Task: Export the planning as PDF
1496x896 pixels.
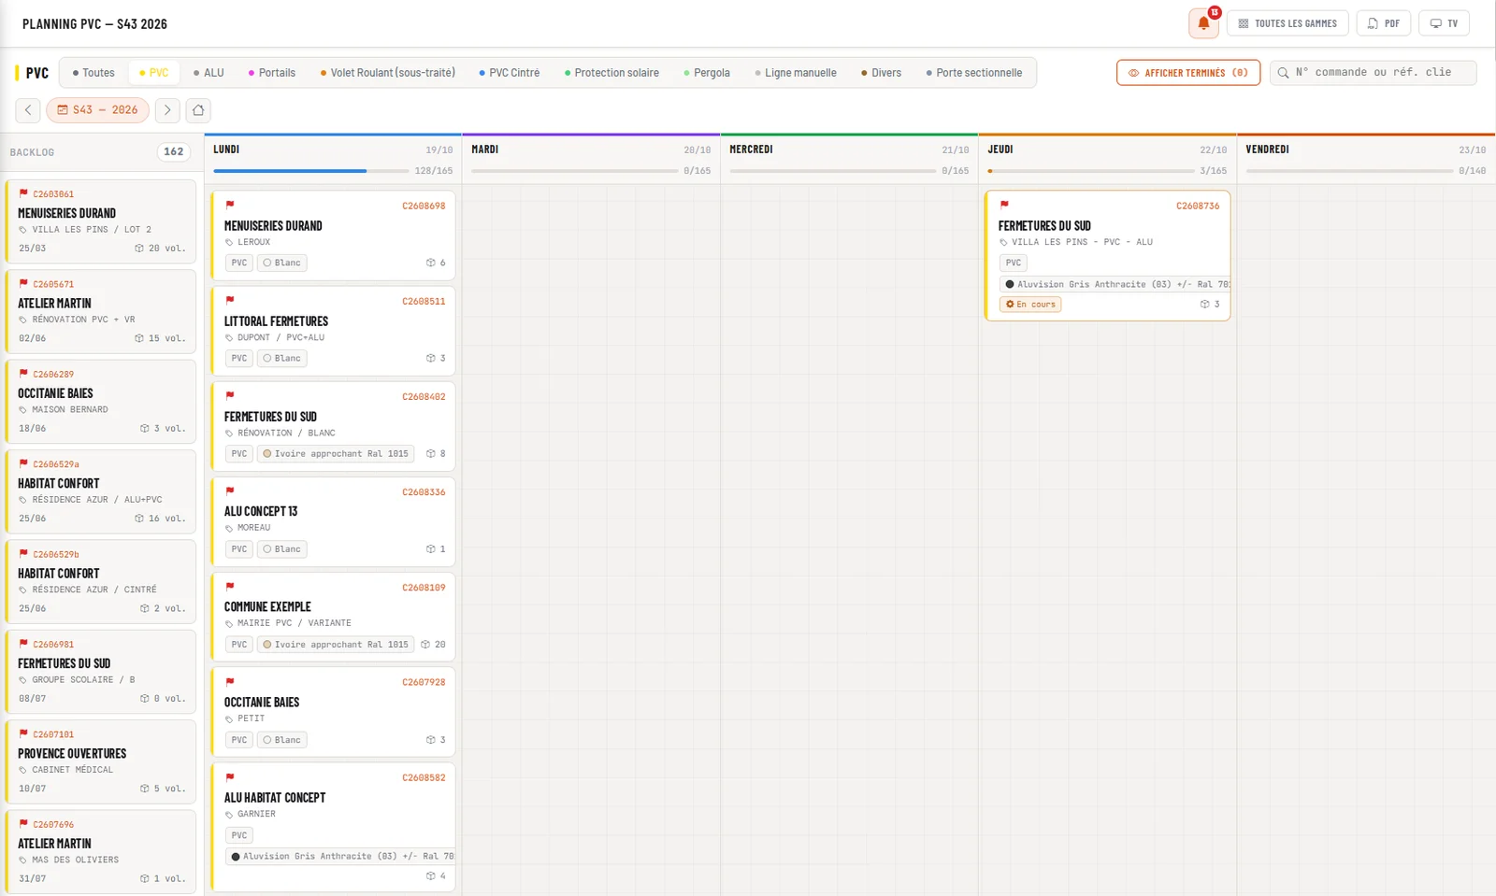Action: [1384, 23]
